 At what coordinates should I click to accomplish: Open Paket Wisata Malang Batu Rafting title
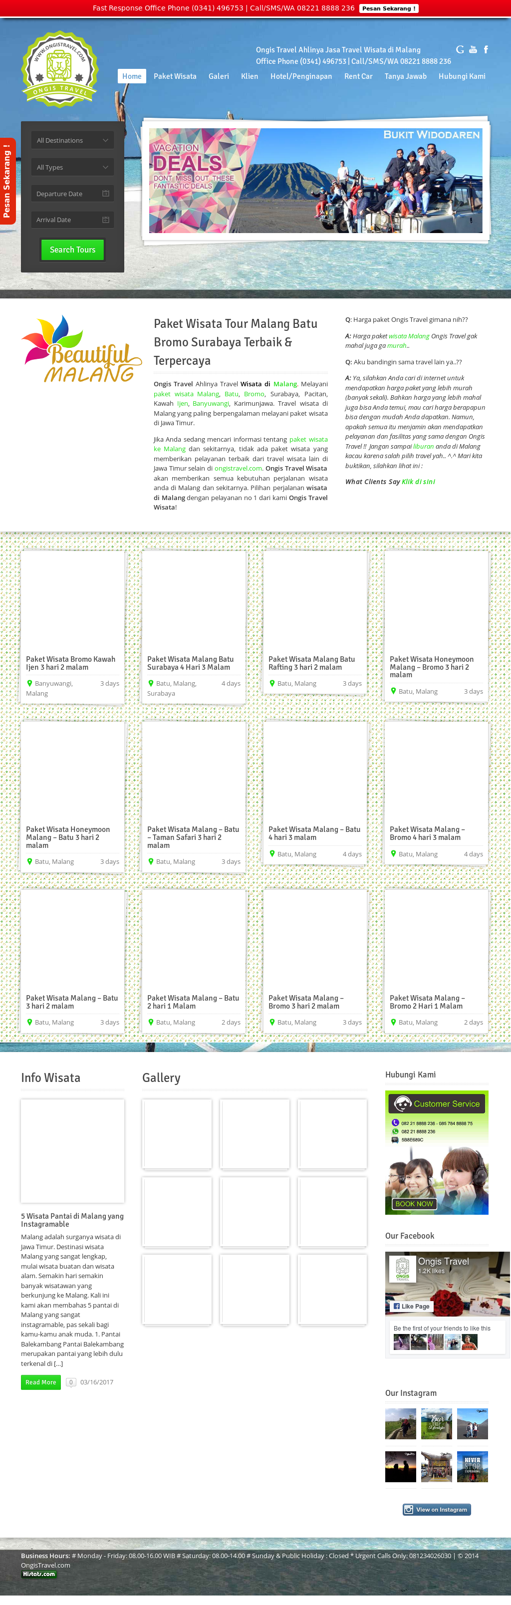point(311,663)
